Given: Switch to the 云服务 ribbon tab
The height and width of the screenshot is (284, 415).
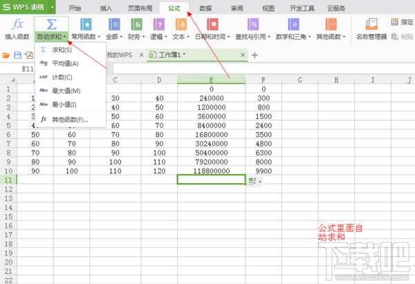Looking at the screenshot, I should coord(336,8).
